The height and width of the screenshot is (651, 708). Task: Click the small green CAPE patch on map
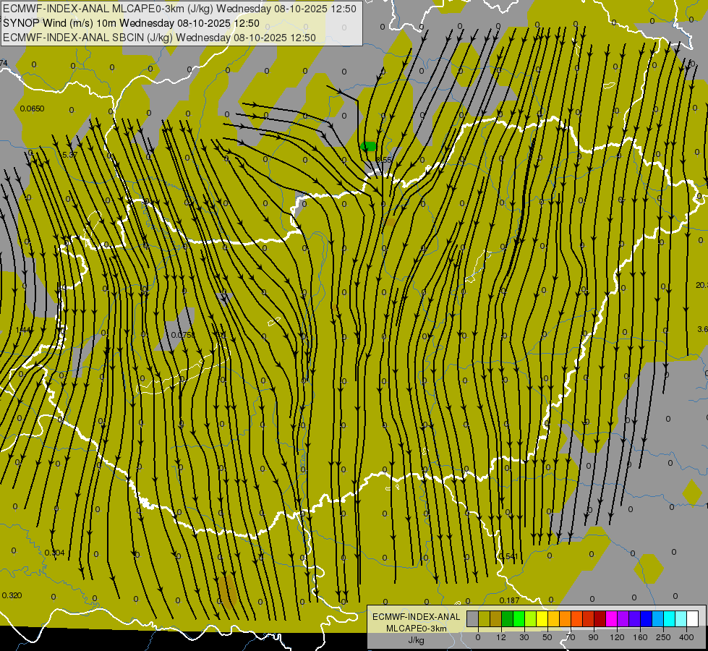tap(368, 146)
